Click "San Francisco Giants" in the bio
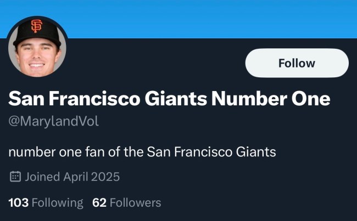357x221 pixels. pos(211,151)
